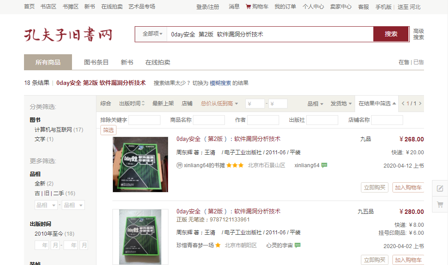Filter by 2010年至今 publication time
The height and width of the screenshot is (265, 448).
tap(55, 234)
